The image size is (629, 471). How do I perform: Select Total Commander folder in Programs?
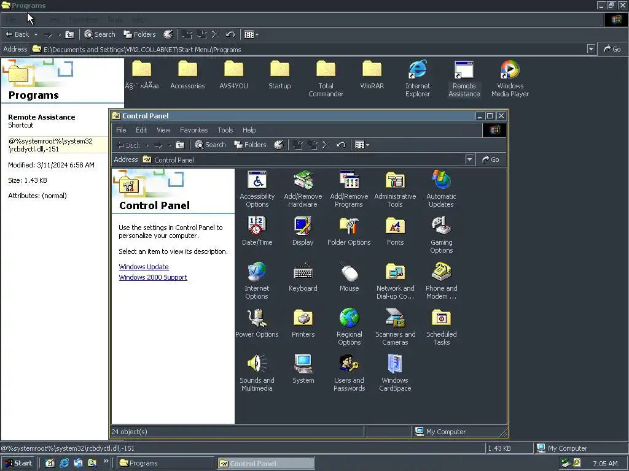326,79
